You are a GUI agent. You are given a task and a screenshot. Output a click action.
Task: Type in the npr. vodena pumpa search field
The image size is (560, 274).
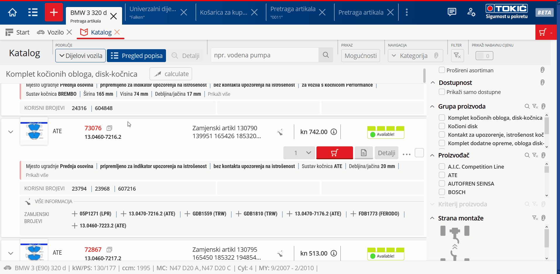(264, 55)
